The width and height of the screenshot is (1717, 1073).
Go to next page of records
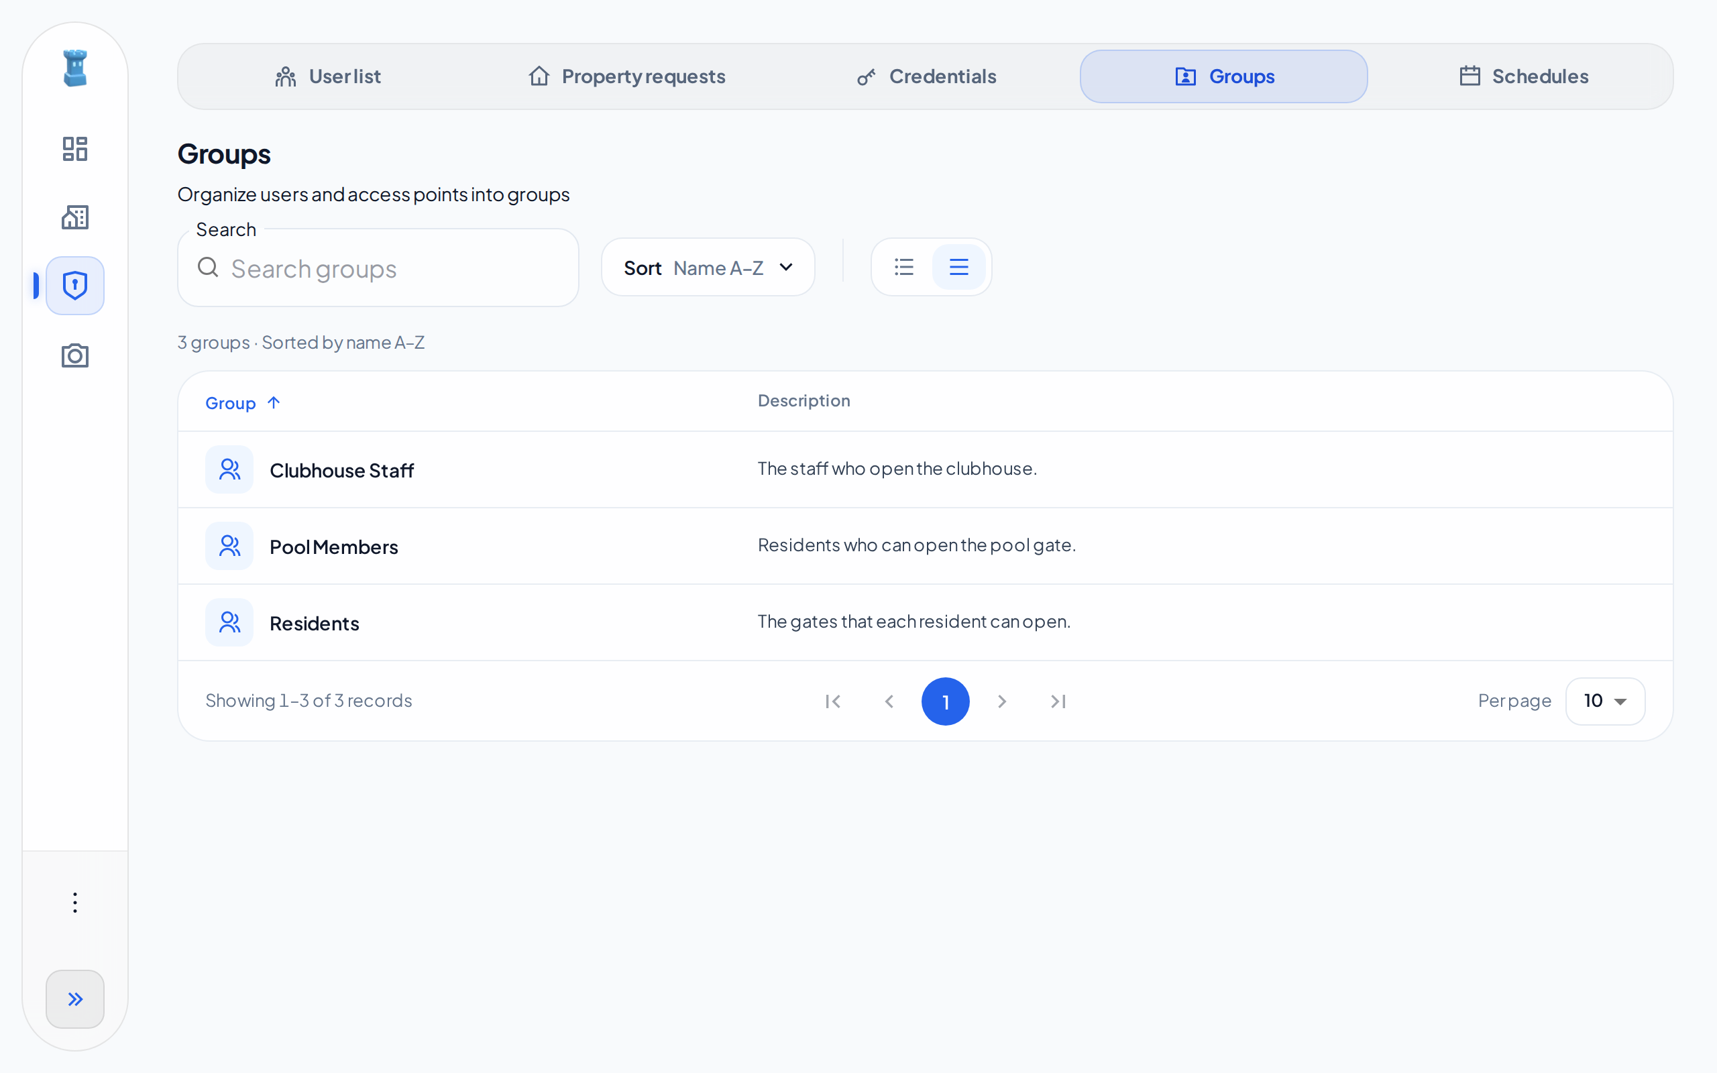[1002, 702]
